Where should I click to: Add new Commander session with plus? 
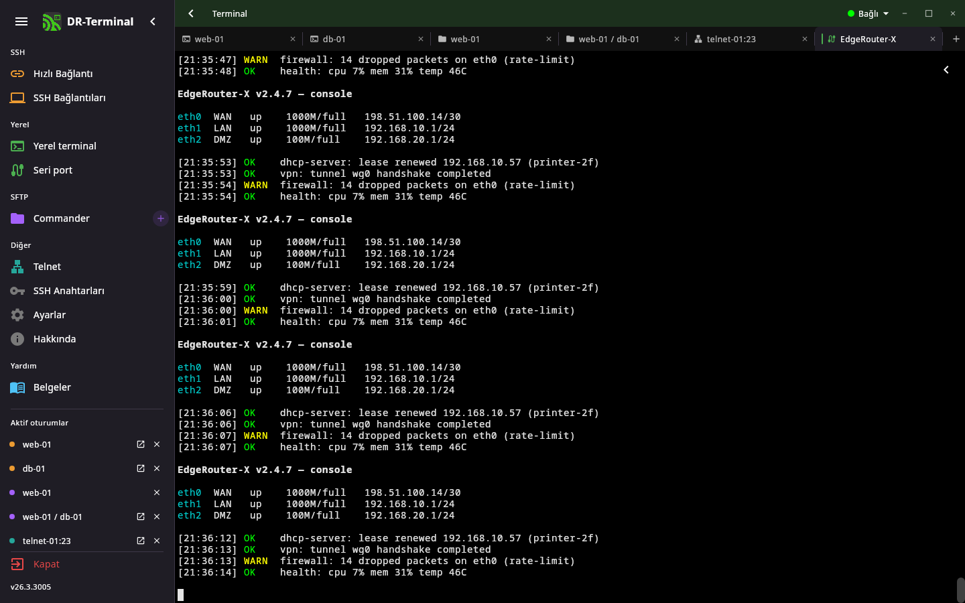coord(161,218)
